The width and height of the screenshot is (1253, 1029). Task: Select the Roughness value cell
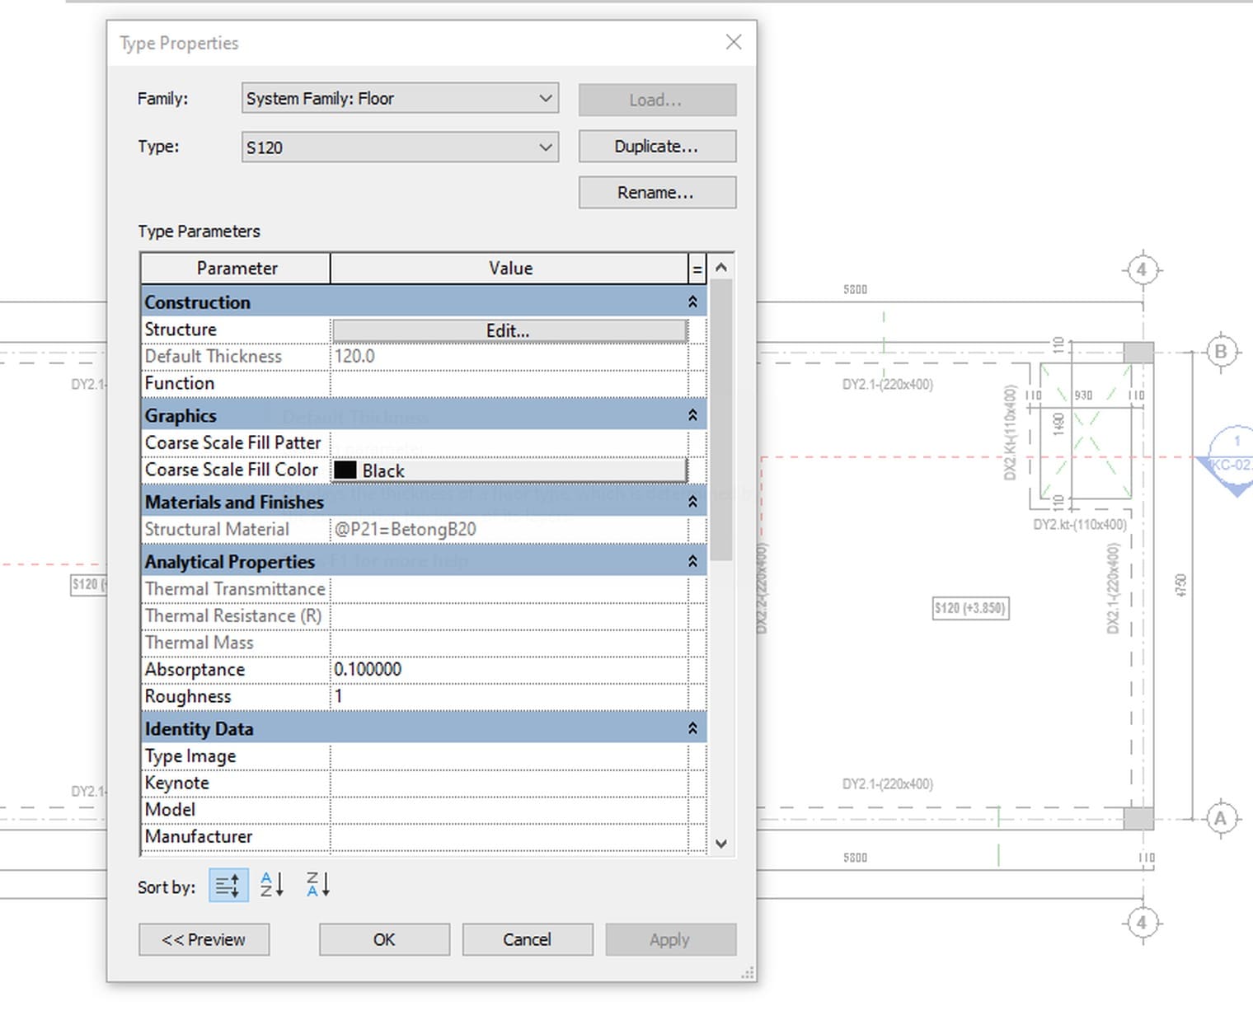coord(509,696)
